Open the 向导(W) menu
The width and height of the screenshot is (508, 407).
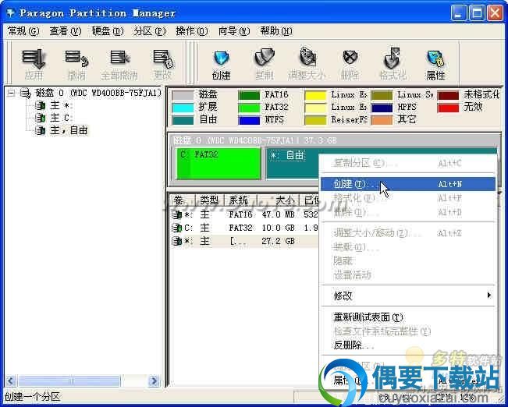click(234, 31)
